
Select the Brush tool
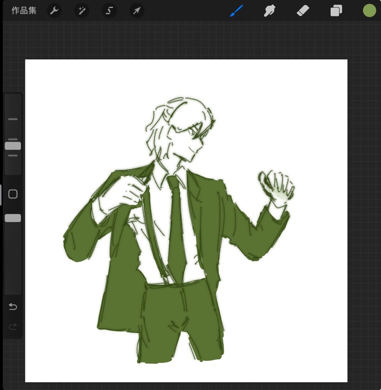tap(236, 11)
